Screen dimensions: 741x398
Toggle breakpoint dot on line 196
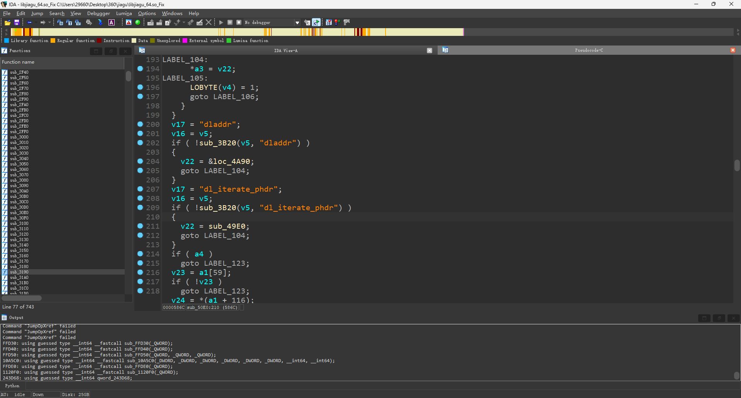pos(140,87)
